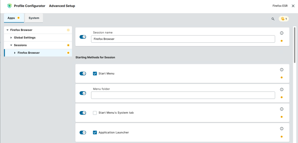Toggle the Application Launcher activation switch
This screenshot has height=143, width=298.
click(83, 132)
